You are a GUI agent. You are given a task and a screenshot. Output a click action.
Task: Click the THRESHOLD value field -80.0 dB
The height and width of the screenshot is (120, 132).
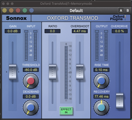tap(31, 70)
